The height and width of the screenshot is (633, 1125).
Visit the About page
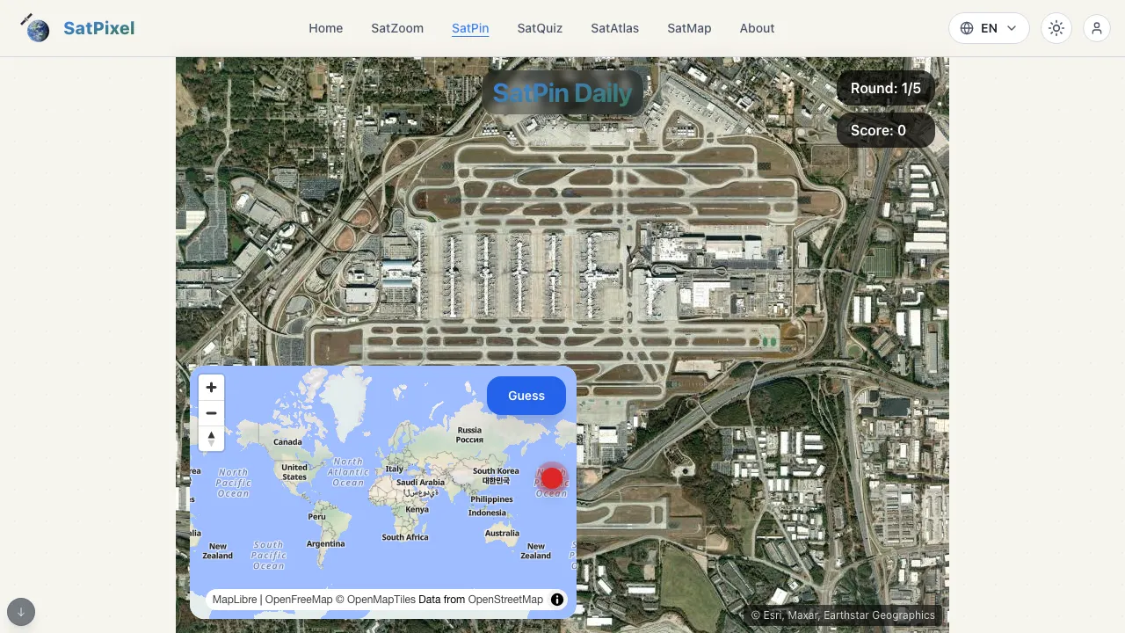click(x=757, y=28)
